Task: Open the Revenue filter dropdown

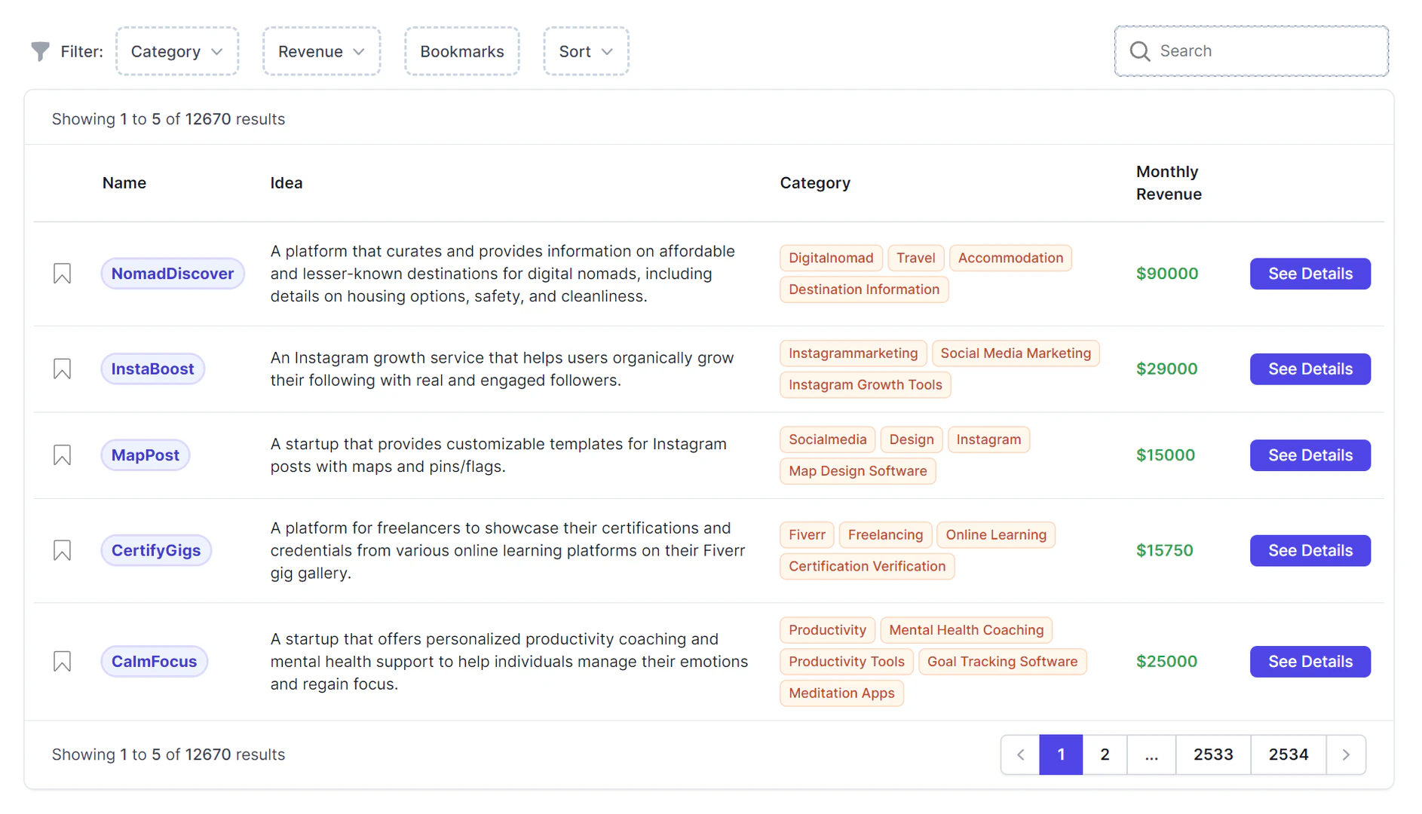Action: (321, 51)
